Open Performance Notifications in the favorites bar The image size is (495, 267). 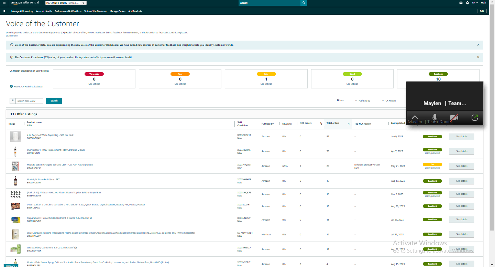coord(68,11)
